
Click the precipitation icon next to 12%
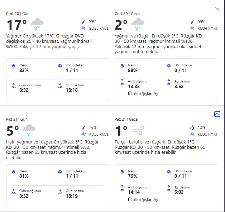pos(191,127)
